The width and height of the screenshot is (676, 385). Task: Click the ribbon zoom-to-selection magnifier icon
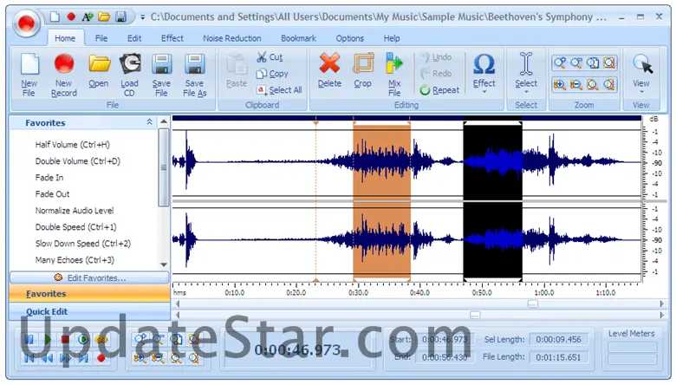[x=608, y=63]
